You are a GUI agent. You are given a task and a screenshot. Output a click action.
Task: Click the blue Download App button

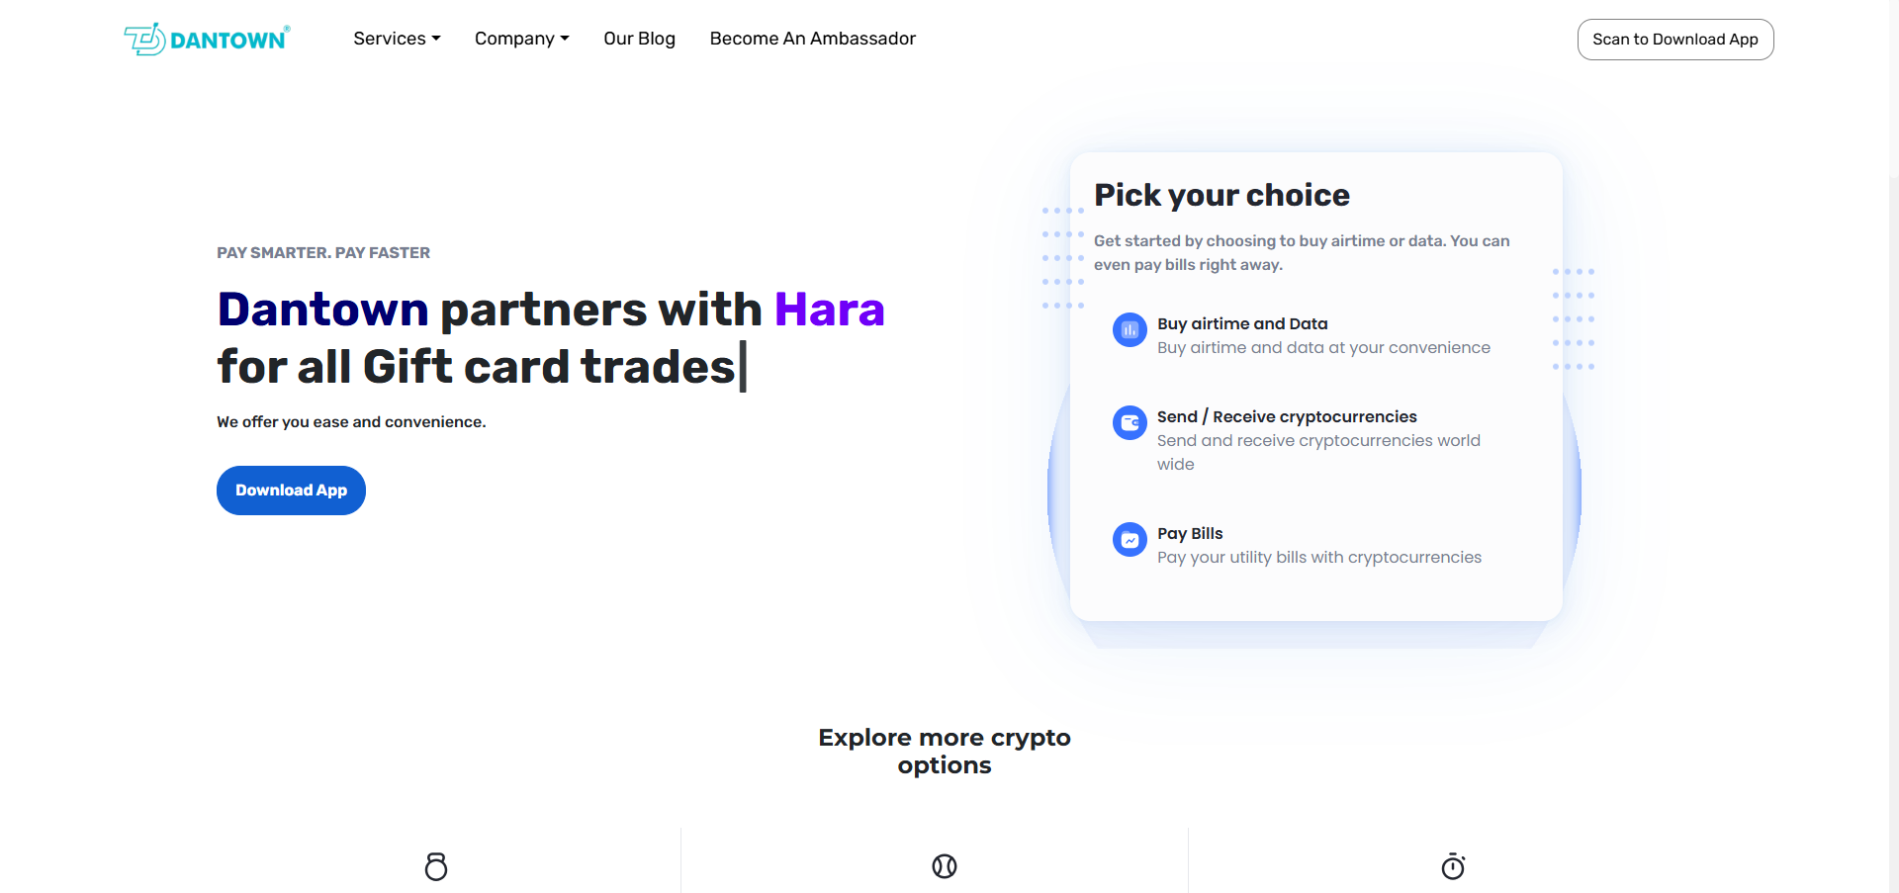pyautogui.click(x=291, y=491)
